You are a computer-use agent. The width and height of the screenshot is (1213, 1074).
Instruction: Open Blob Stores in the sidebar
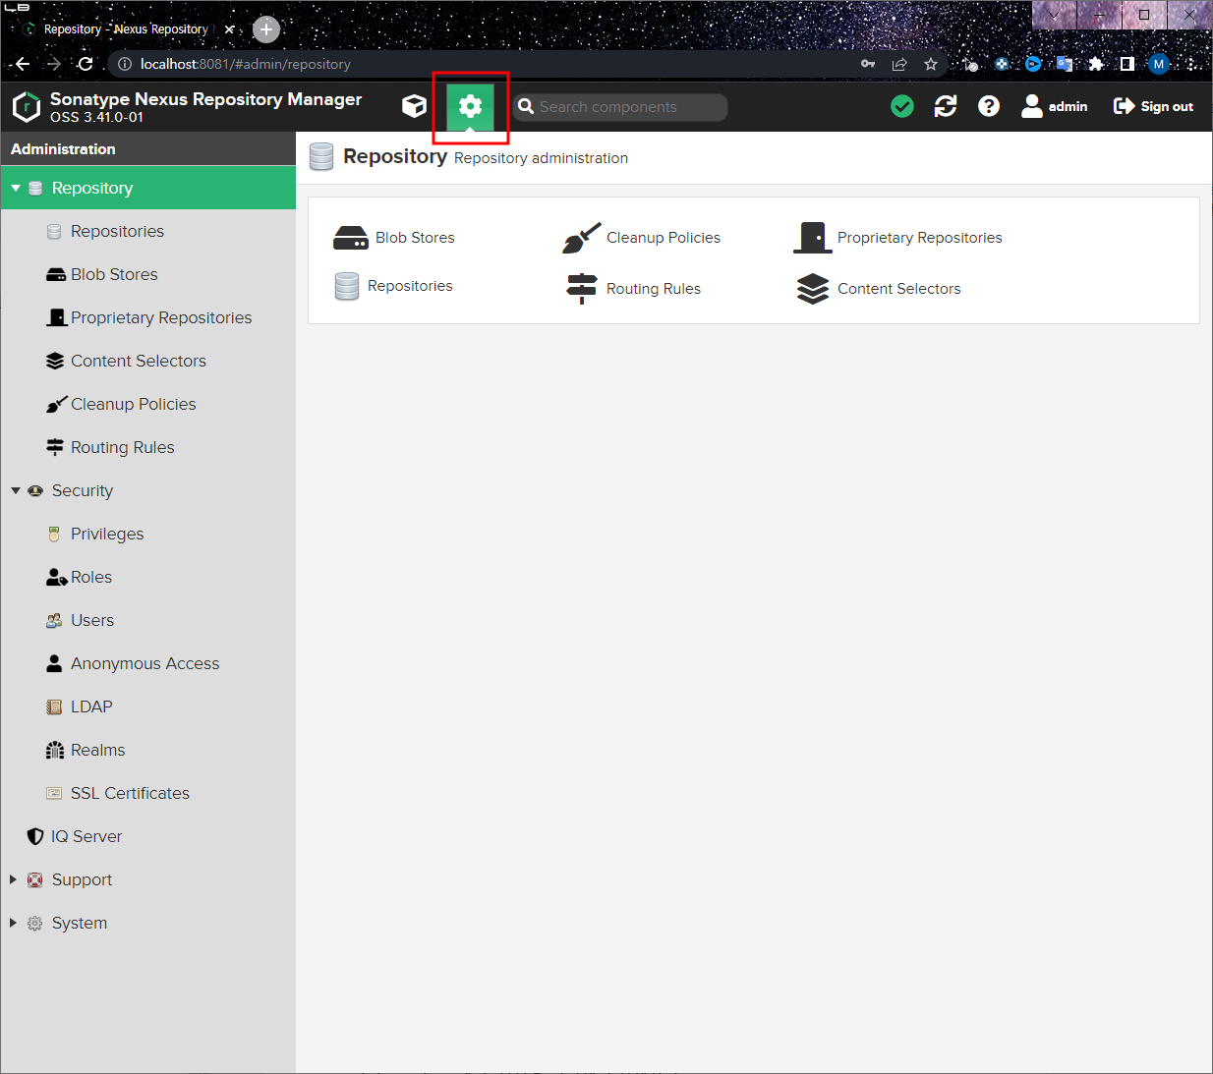148,274
